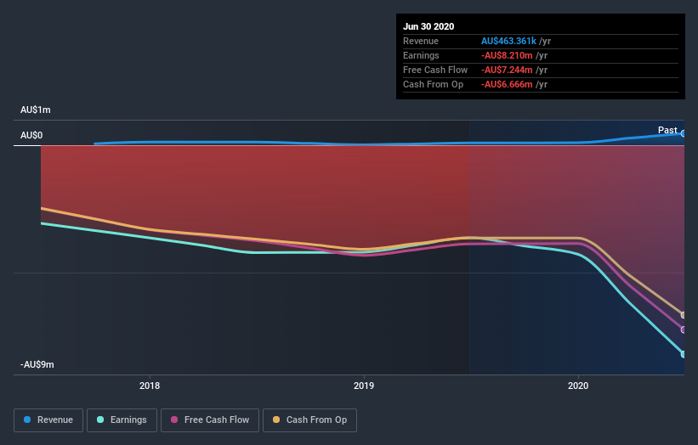Viewport: 698px width, 445px height.
Task: Click the Revenue row label in tooltip
Action: coord(421,41)
